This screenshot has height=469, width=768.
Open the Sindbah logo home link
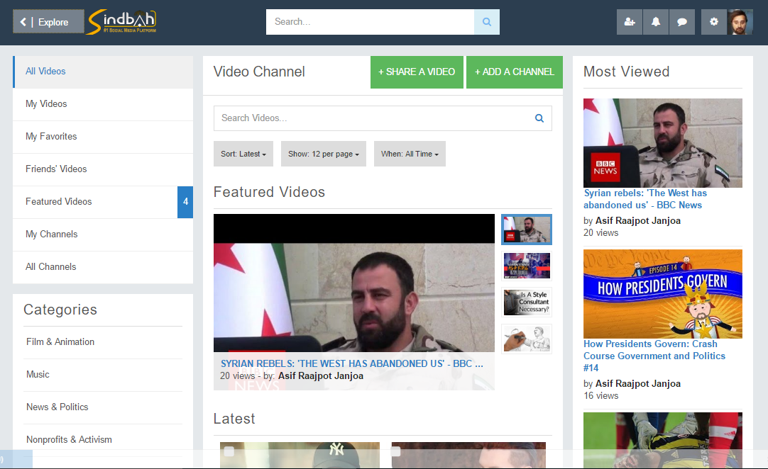click(121, 22)
